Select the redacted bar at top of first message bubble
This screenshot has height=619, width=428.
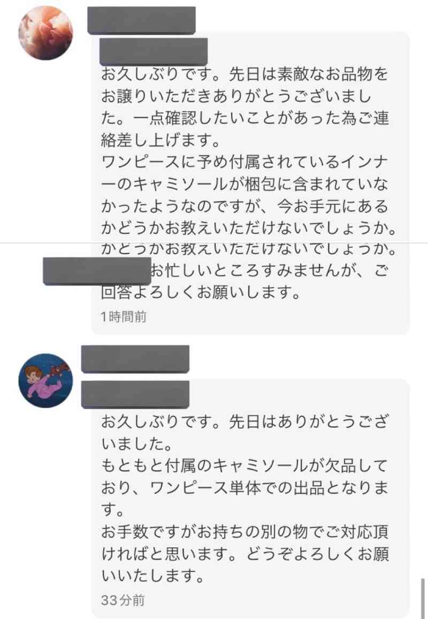coord(154,52)
